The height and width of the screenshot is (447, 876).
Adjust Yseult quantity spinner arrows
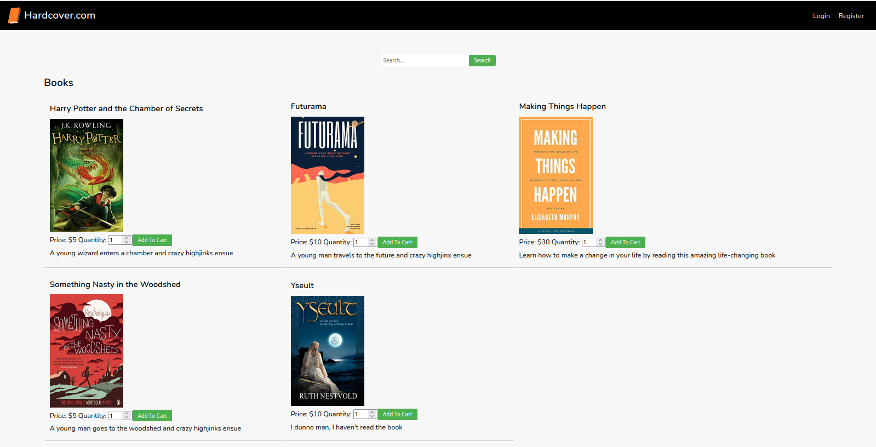[372, 414]
